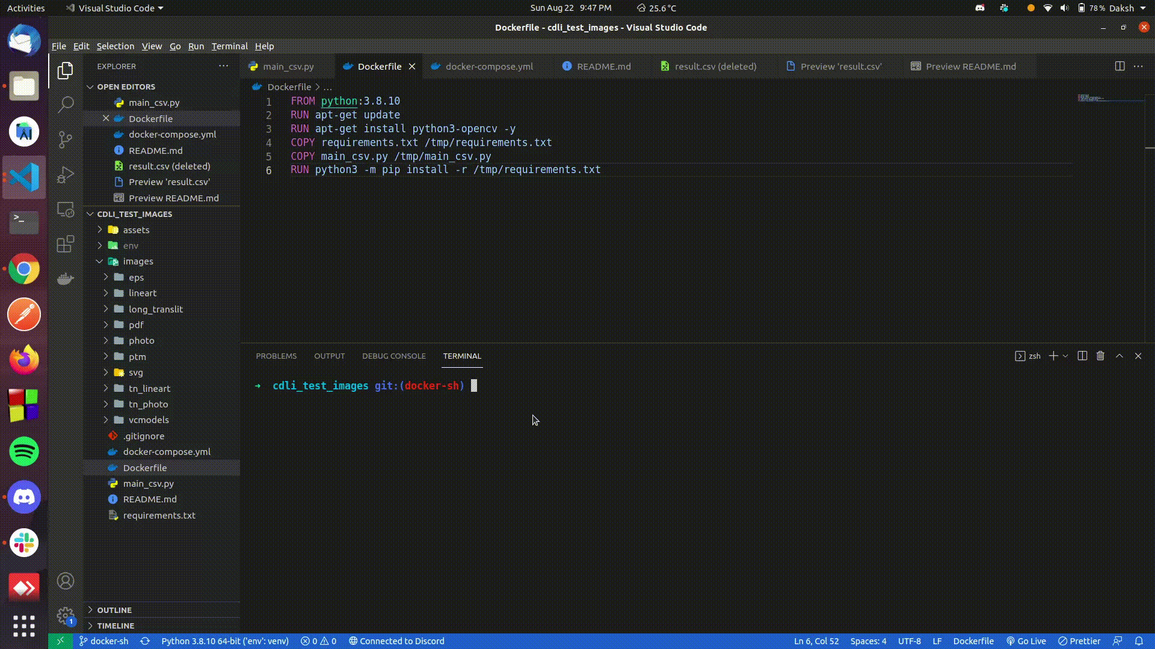Open Source Control view icon
Screen dimensions: 1155x649
tap(66, 139)
